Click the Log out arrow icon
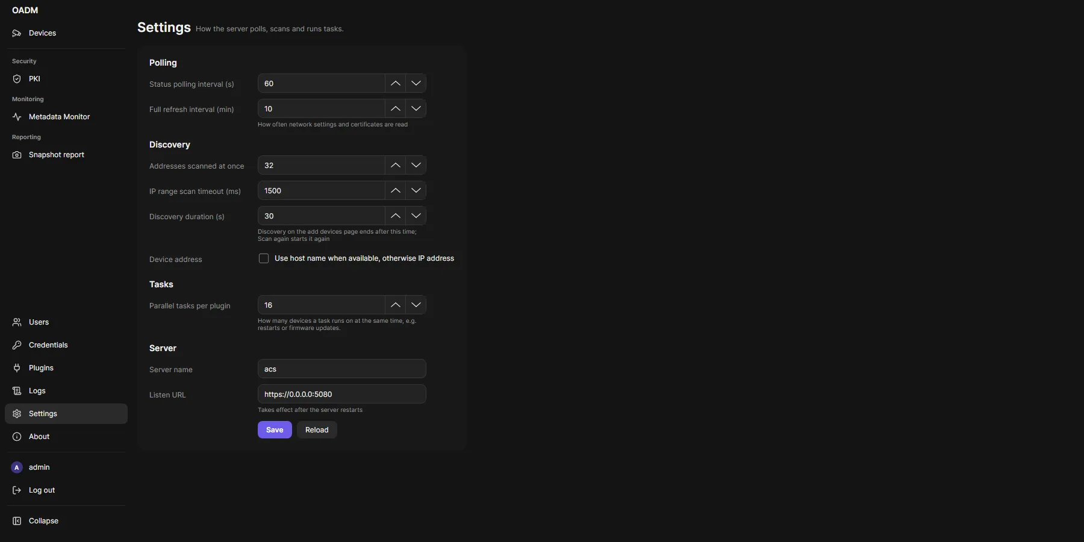This screenshot has height=542, width=1084. tap(17, 490)
